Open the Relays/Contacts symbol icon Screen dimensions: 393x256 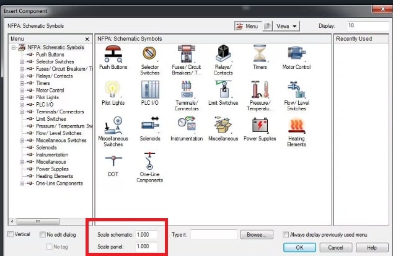tap(223, 54)
